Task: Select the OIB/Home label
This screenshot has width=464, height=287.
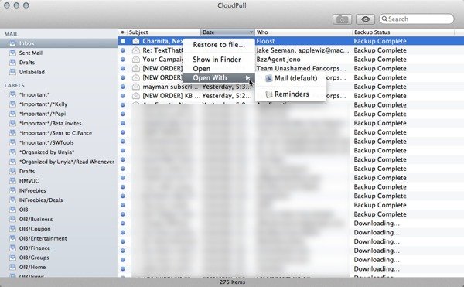Action: pos(59,267)
